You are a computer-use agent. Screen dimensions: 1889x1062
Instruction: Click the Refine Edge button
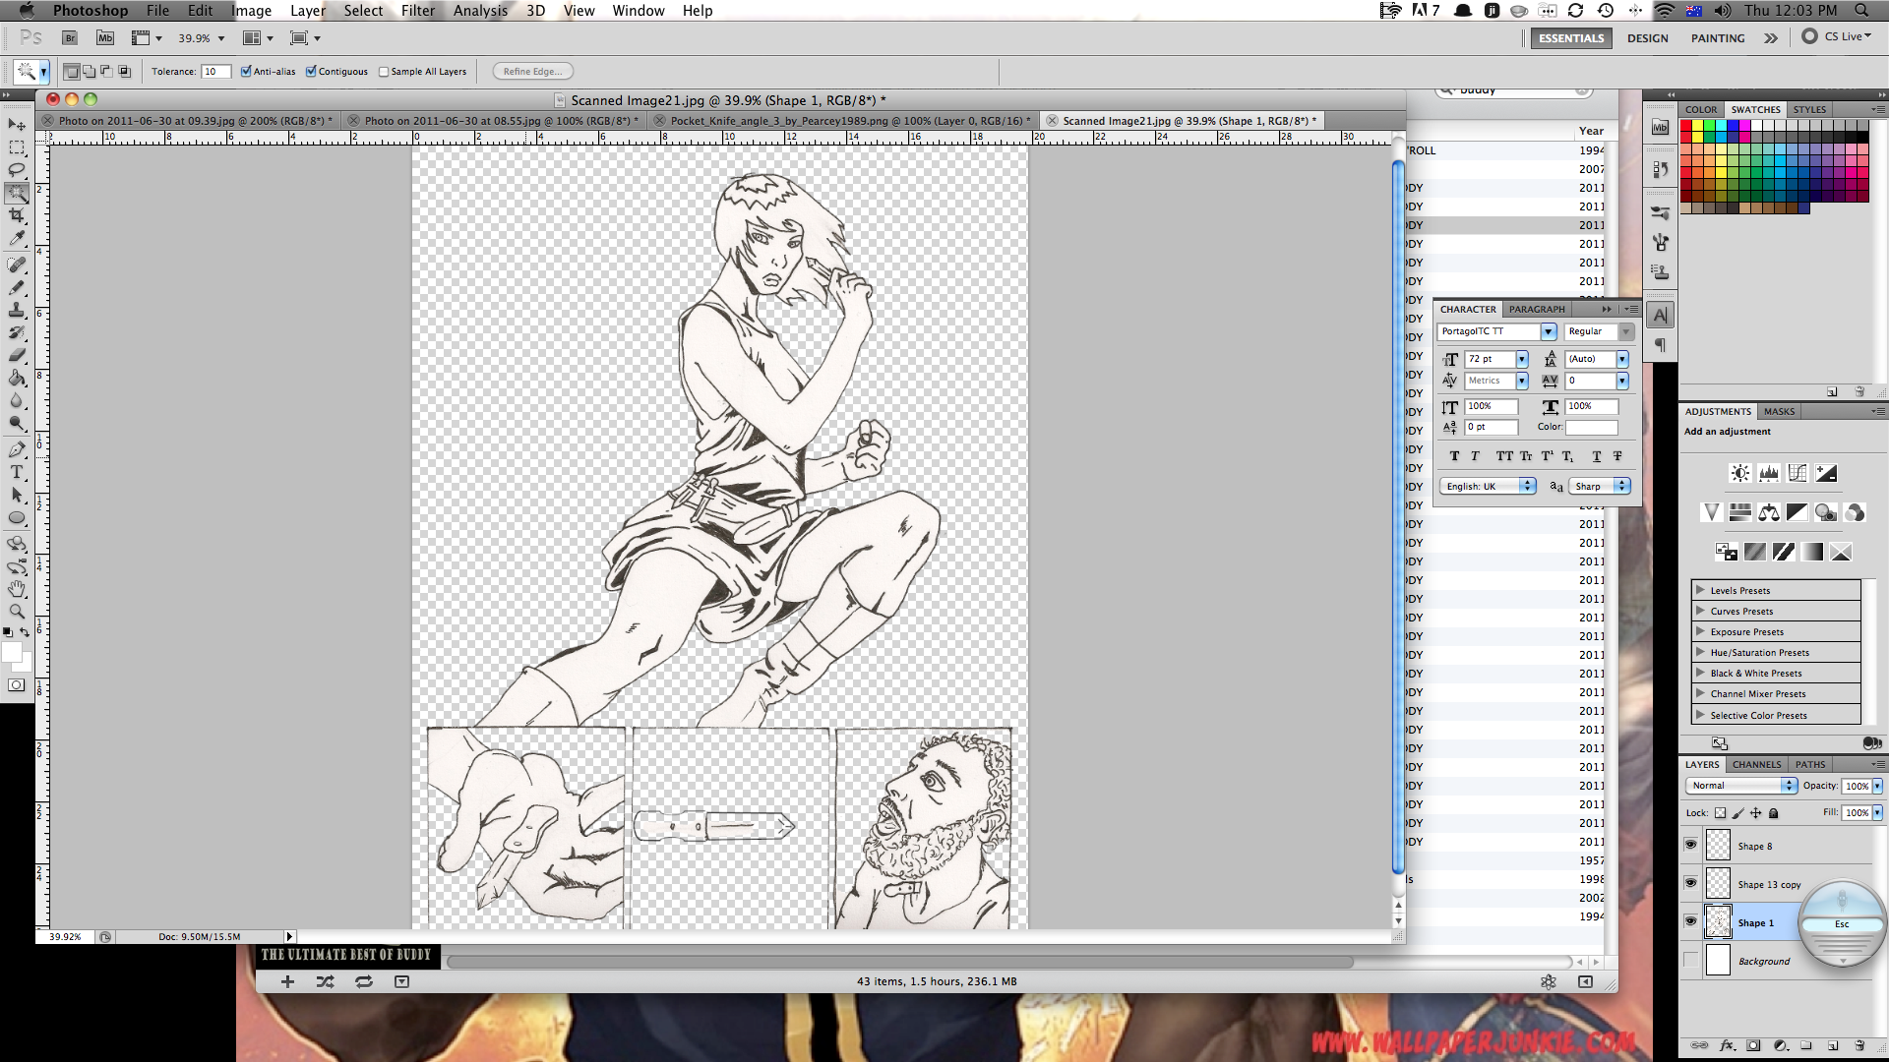532,71
